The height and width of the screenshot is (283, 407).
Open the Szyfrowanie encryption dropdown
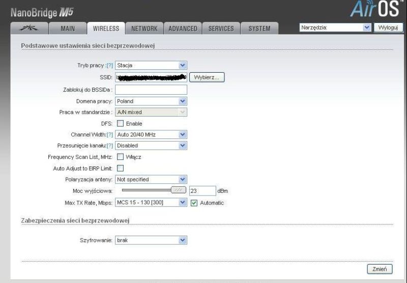point(151,240)
